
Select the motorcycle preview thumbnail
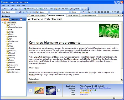pyautogui.click(x=39, y=90)
